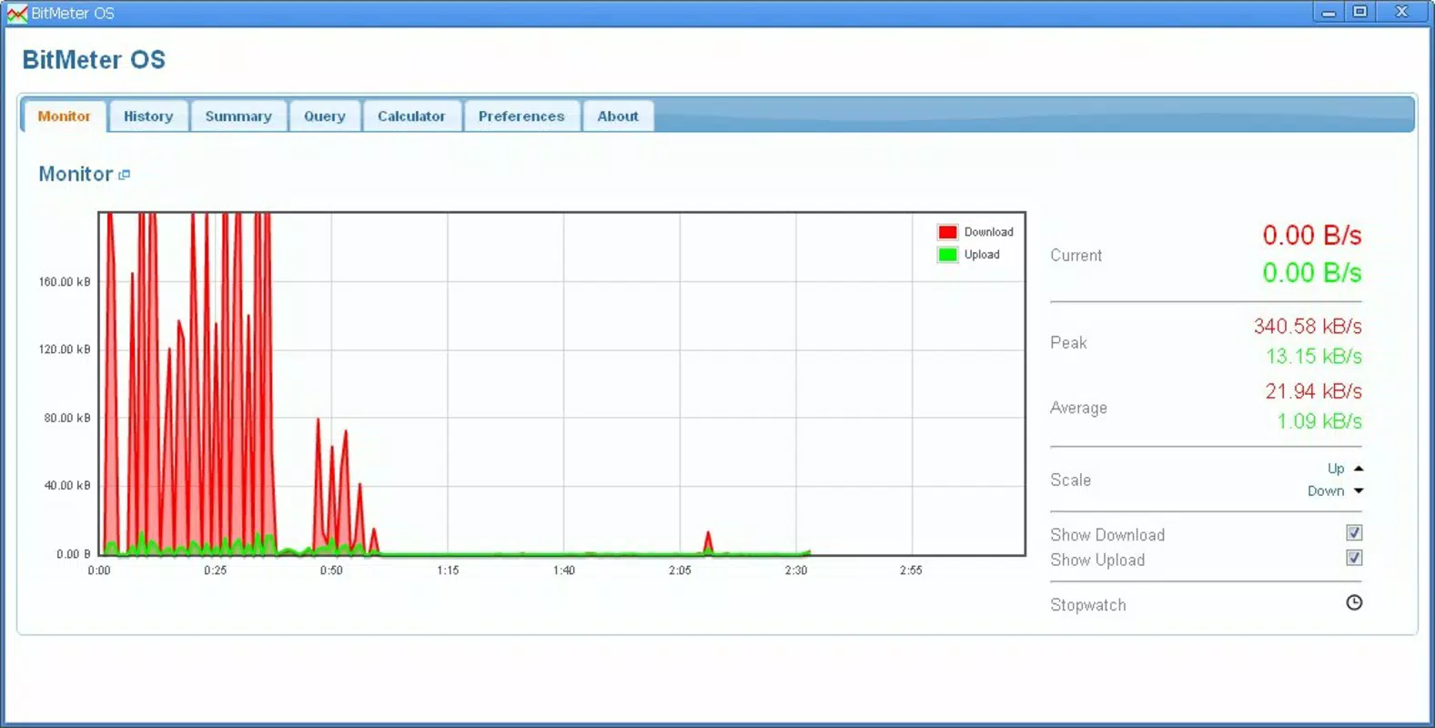Viewport: 1435px width, 728px height.
Task: Click the average upload 1.09 kB/s value
Action: 1319,421
